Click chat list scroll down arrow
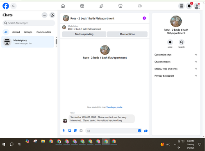 (57, 46)
